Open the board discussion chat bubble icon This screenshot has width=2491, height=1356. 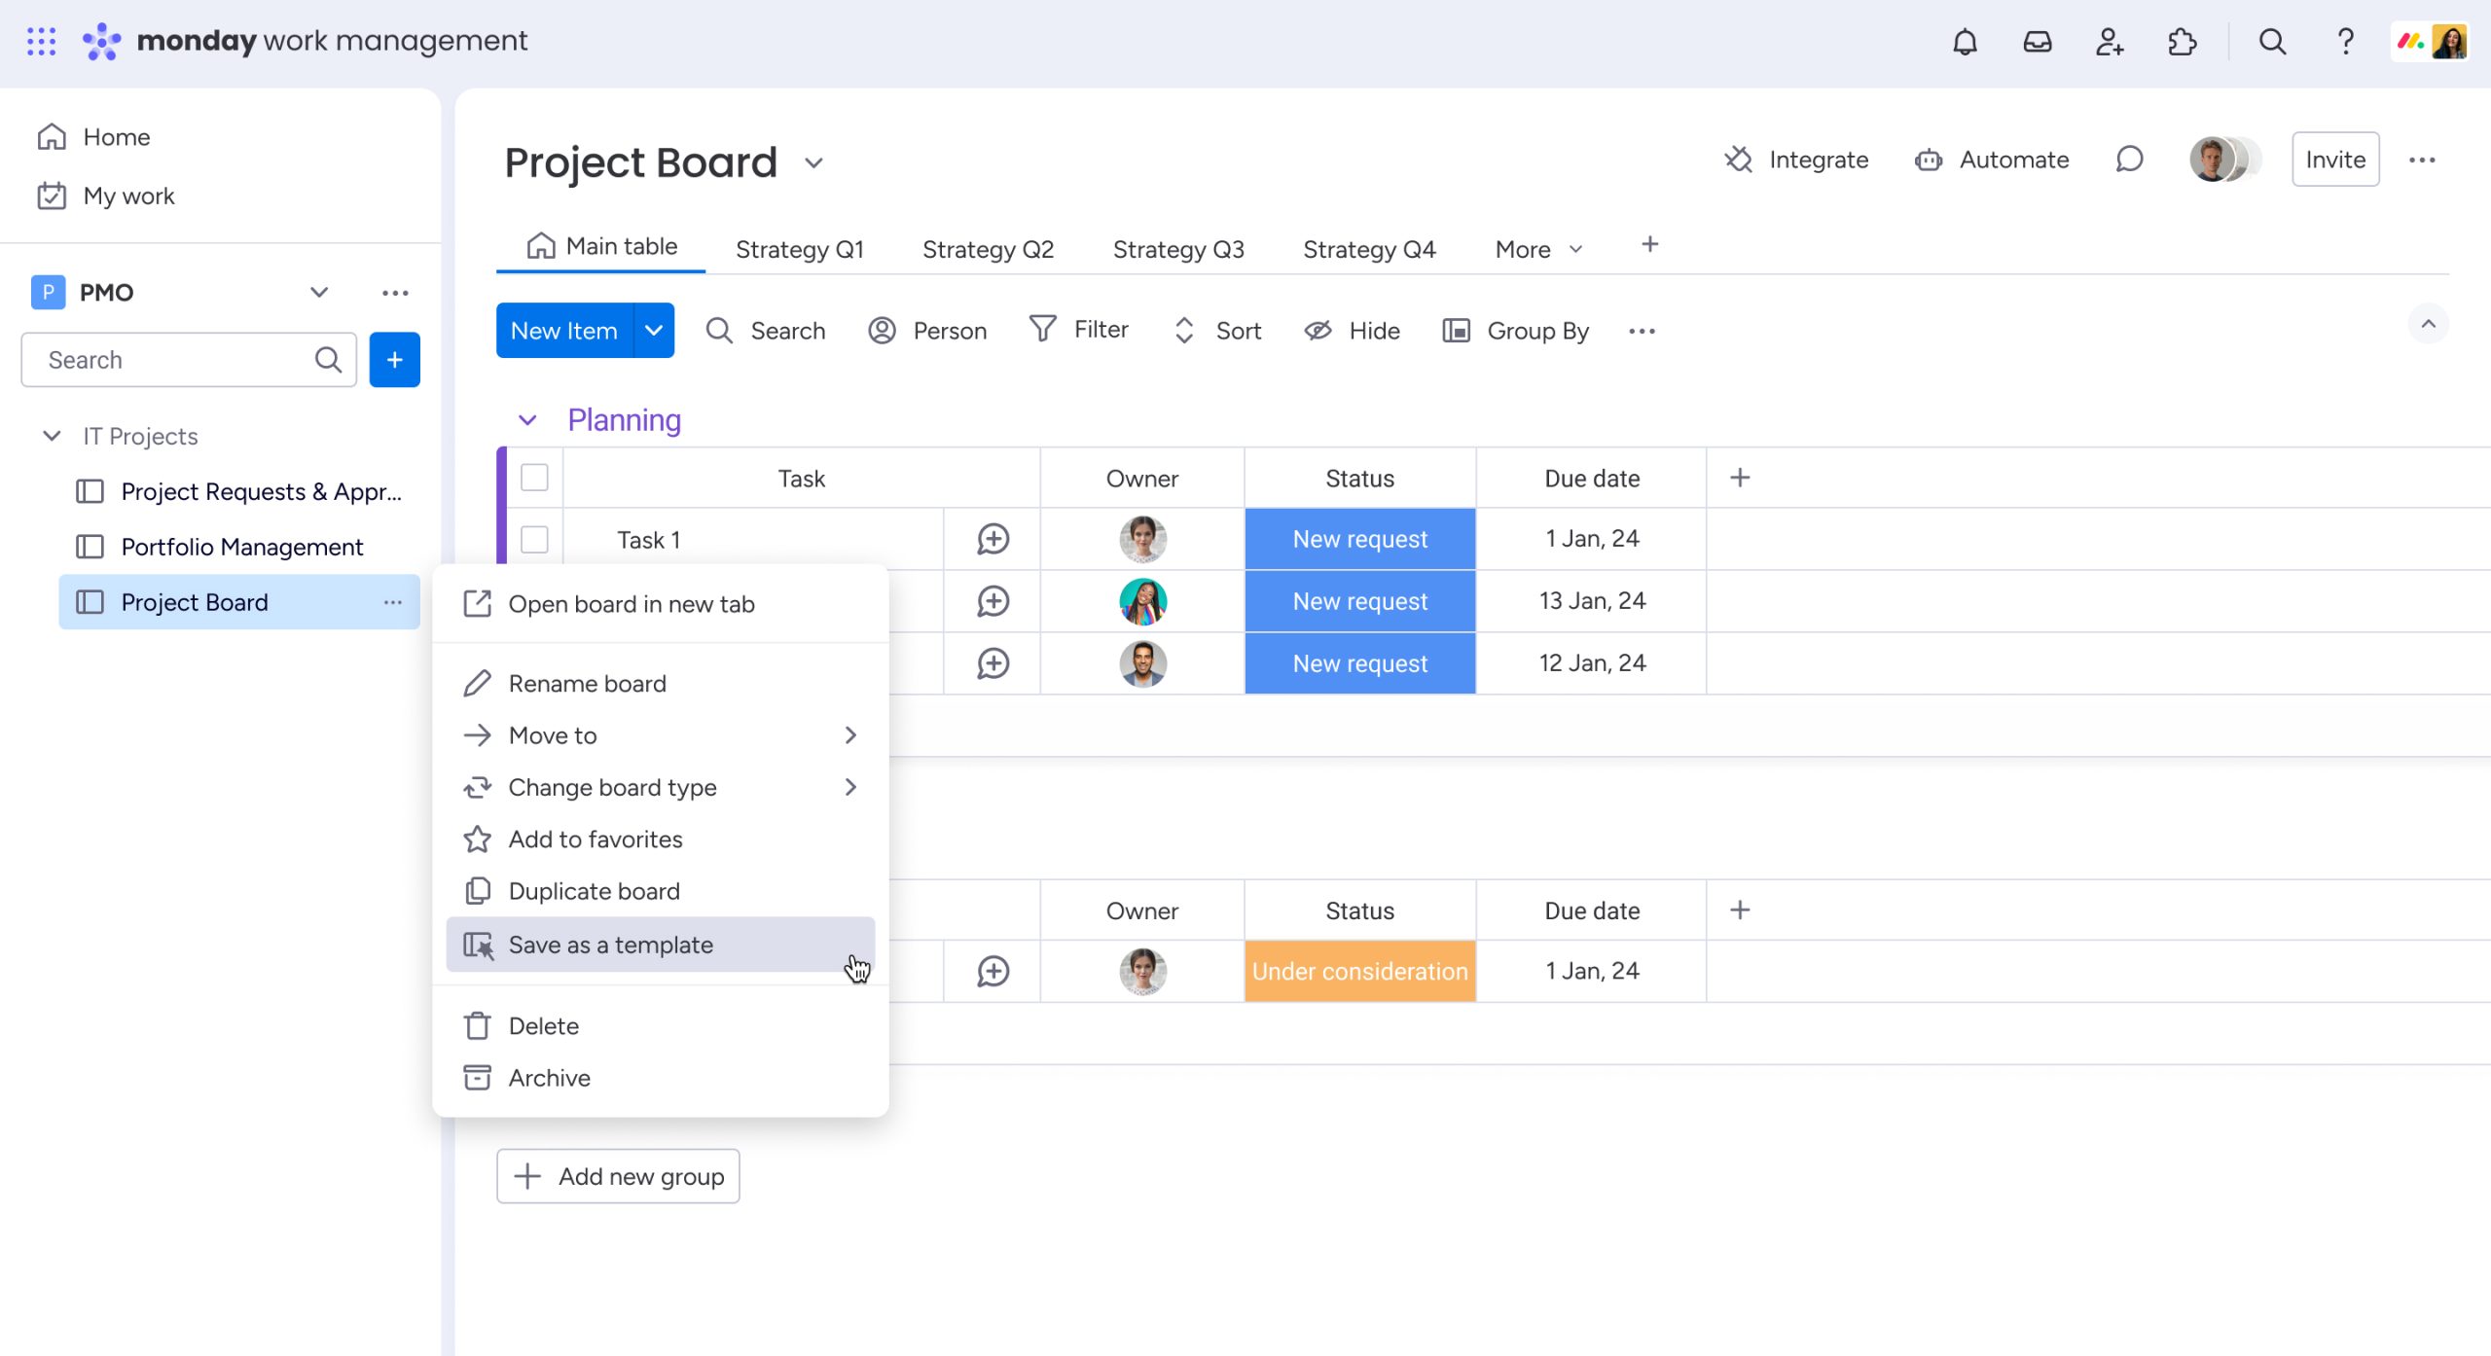(x=2129, y=160)
